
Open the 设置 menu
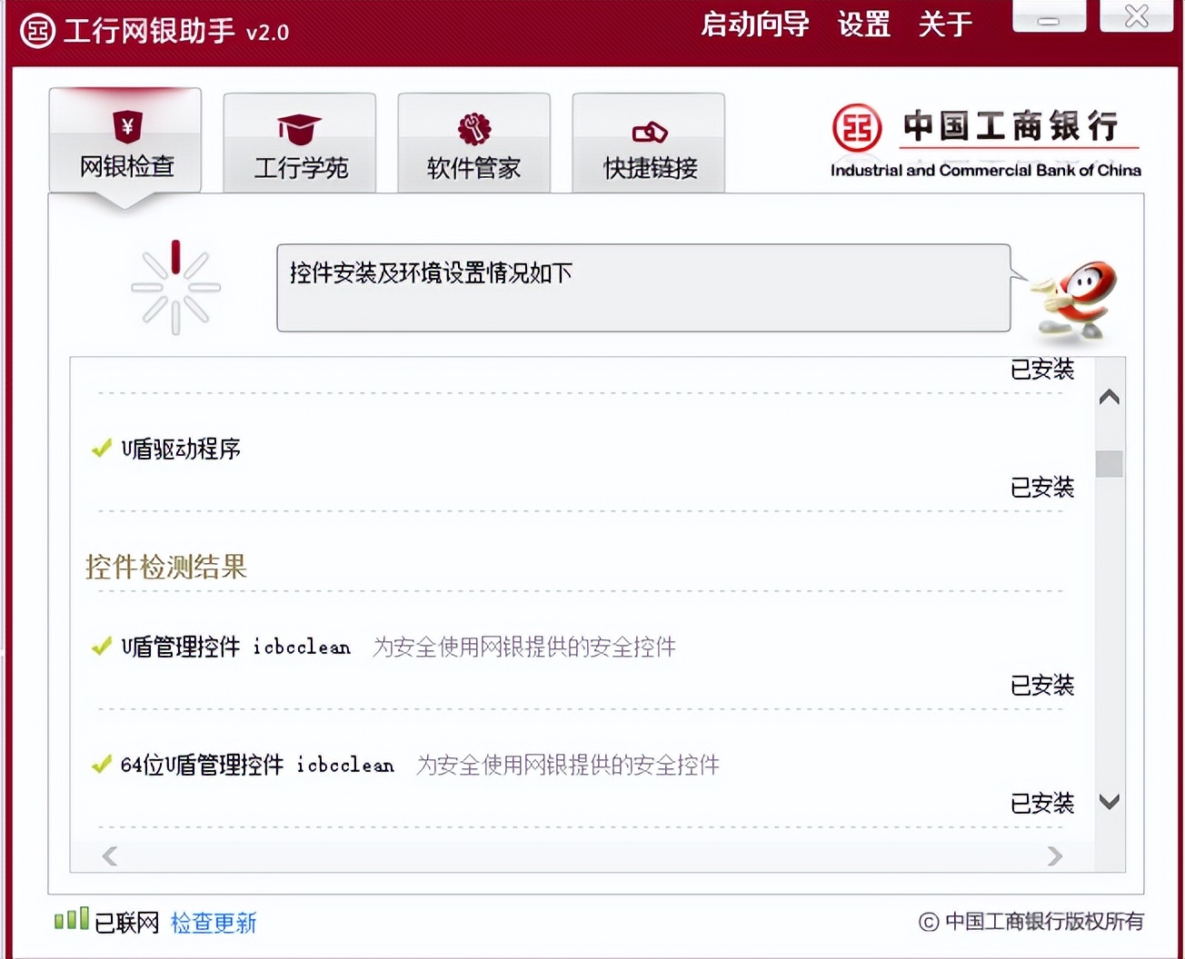pos(862,25)
